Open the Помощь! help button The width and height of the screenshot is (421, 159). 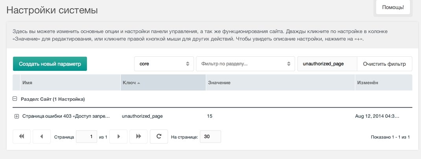(x=393, y=7)
